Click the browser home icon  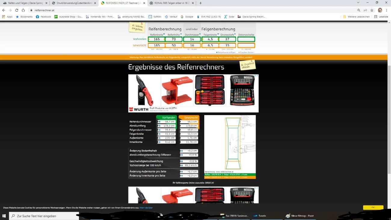(23, 10)
